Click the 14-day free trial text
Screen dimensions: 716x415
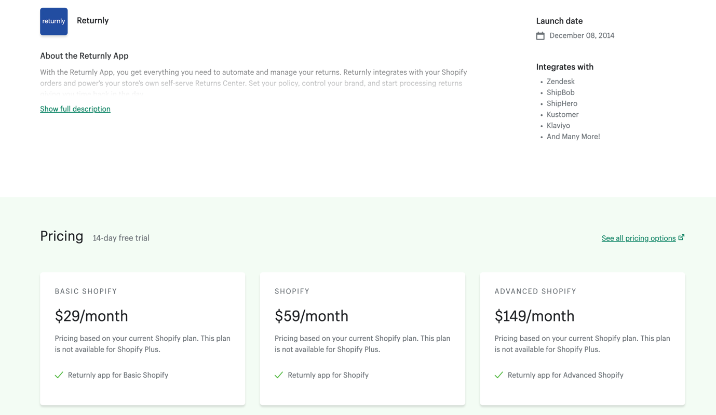(x=121, y=238)
